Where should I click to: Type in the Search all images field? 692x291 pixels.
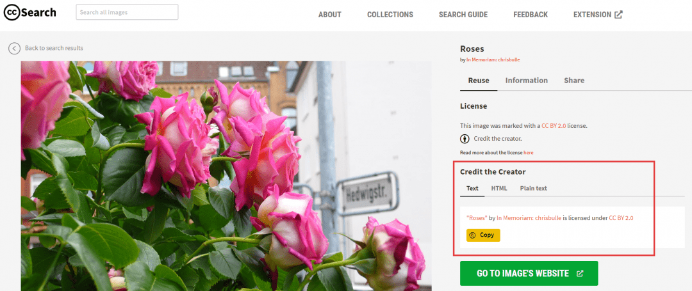click(x=127, y=12)
